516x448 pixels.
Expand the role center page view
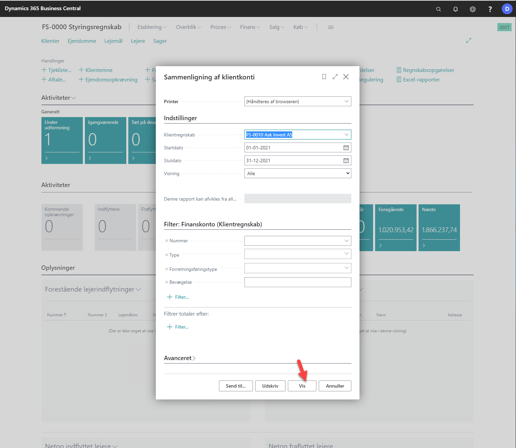468,40
